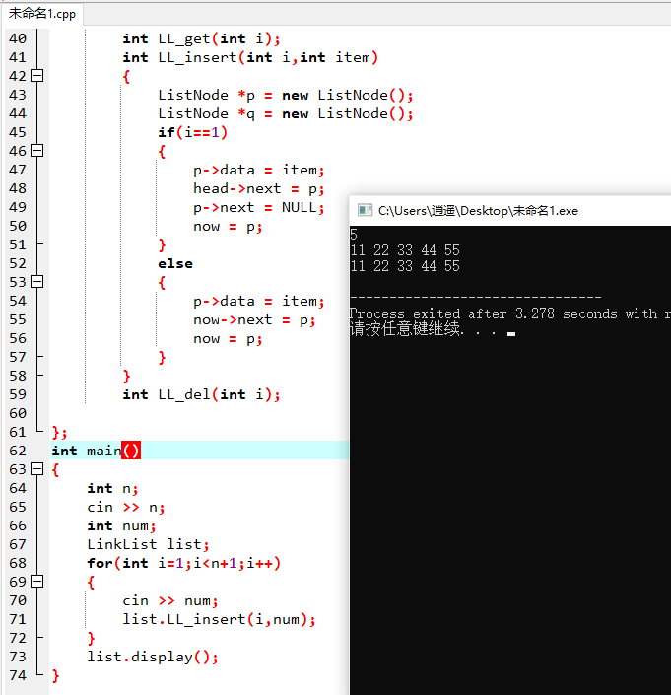Click the console window icon in title bar
671x695 pixels.
click(x=365, y=211)
